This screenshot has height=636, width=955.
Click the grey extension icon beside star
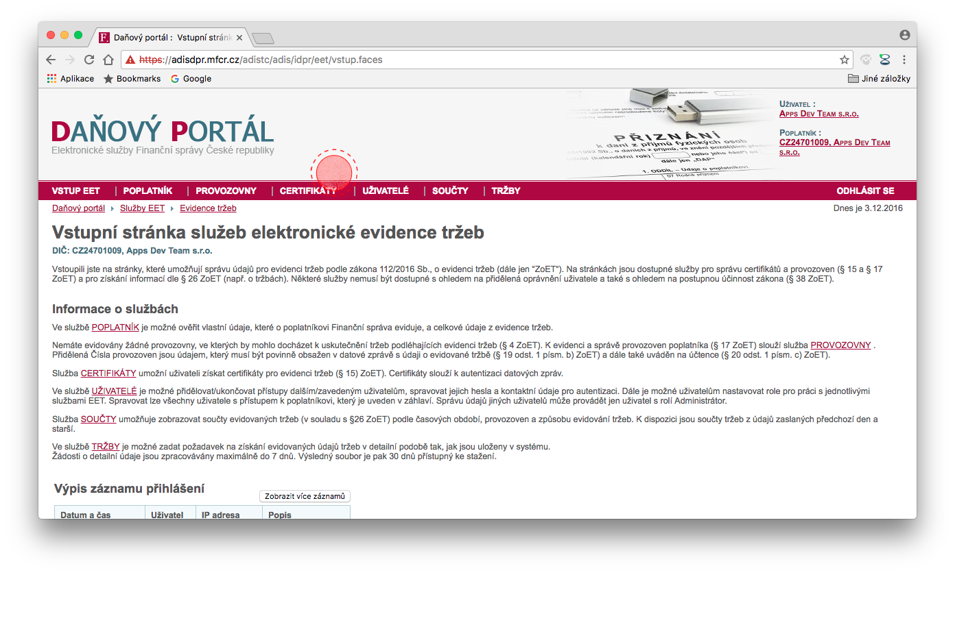coord(866,60)
